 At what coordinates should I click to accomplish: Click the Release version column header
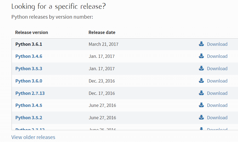click(31, 32)
